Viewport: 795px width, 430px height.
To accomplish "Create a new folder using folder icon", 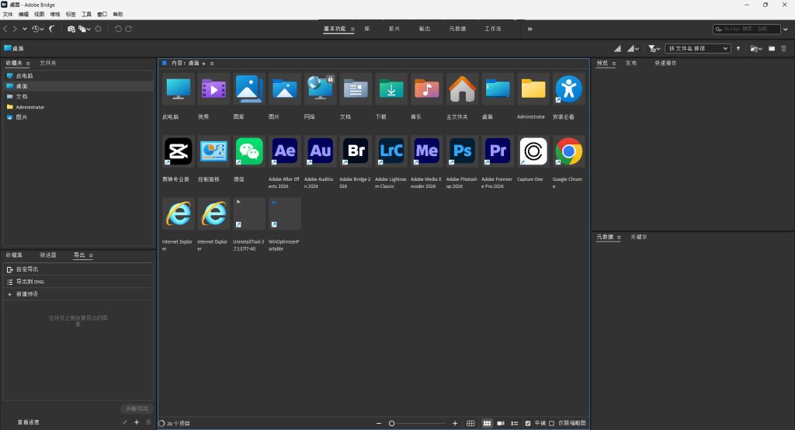I will tap(772, 49).
